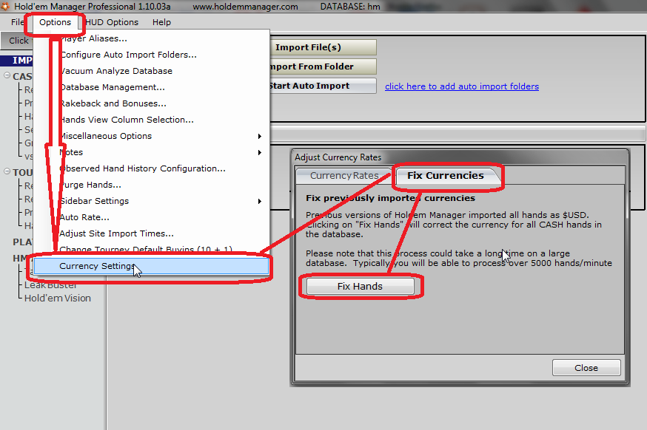Run Vacuum Analyze Database from the menu
The image size is (647, 430).
(x=152, y=71)
